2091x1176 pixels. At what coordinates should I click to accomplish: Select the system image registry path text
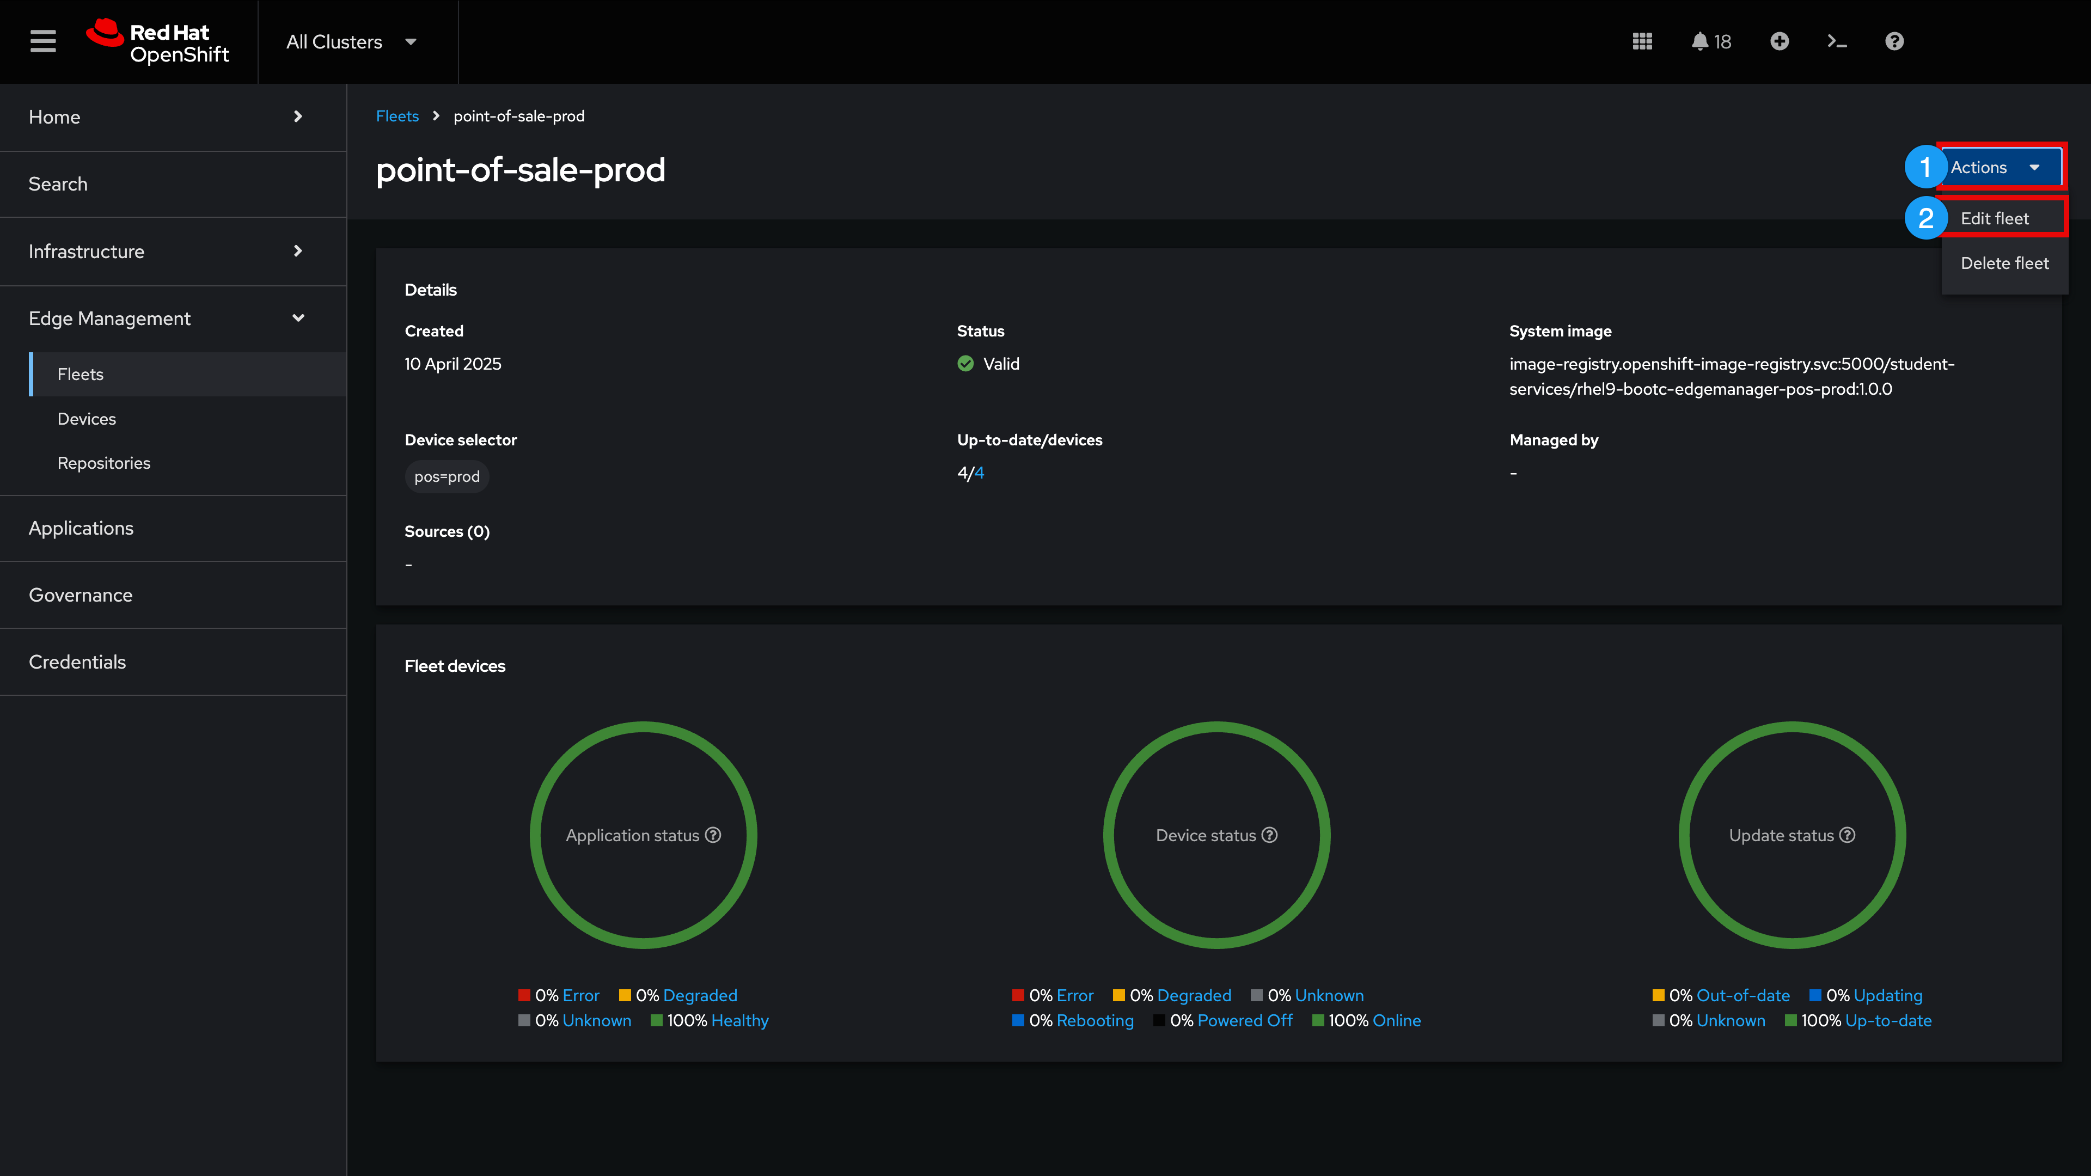click(1732, 377)
